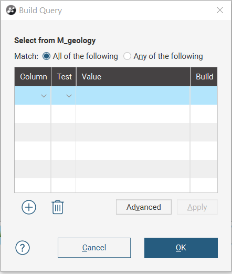
Task: Click the Apply button
Action: pos(197,207)
